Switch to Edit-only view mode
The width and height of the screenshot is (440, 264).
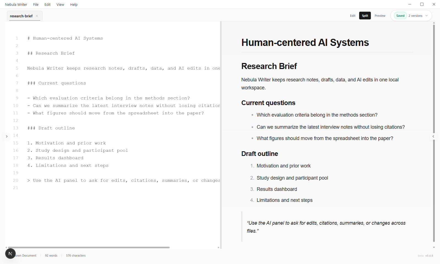pos(353,16)
